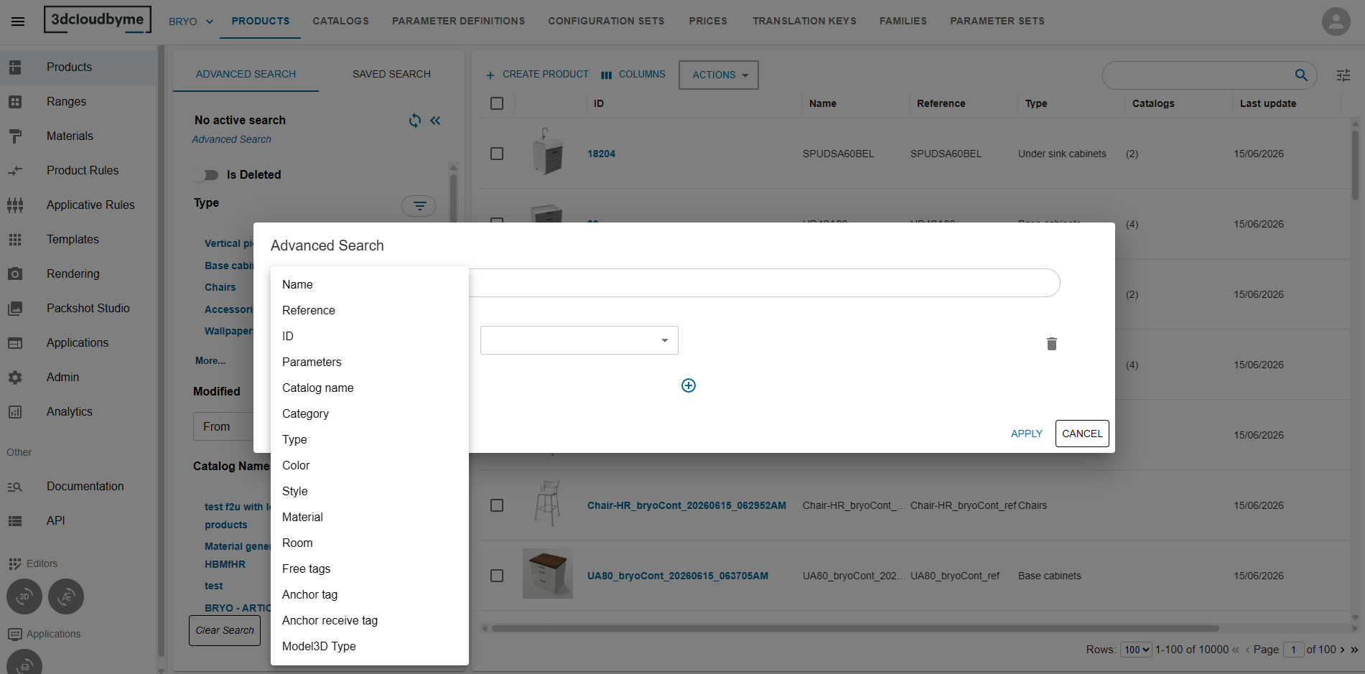Viewport: 1365px width, 674px height.
Task: Click the horizontal table scrollbar
Action: click(x=854, y=629)
